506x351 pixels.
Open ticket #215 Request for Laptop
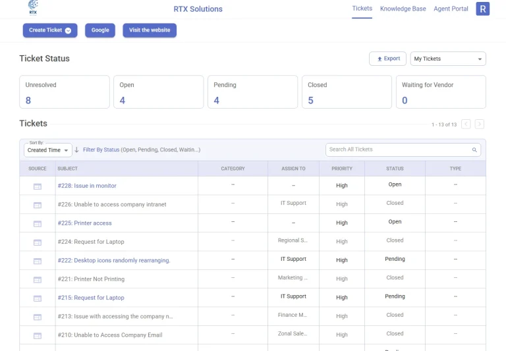pos(91,298)
